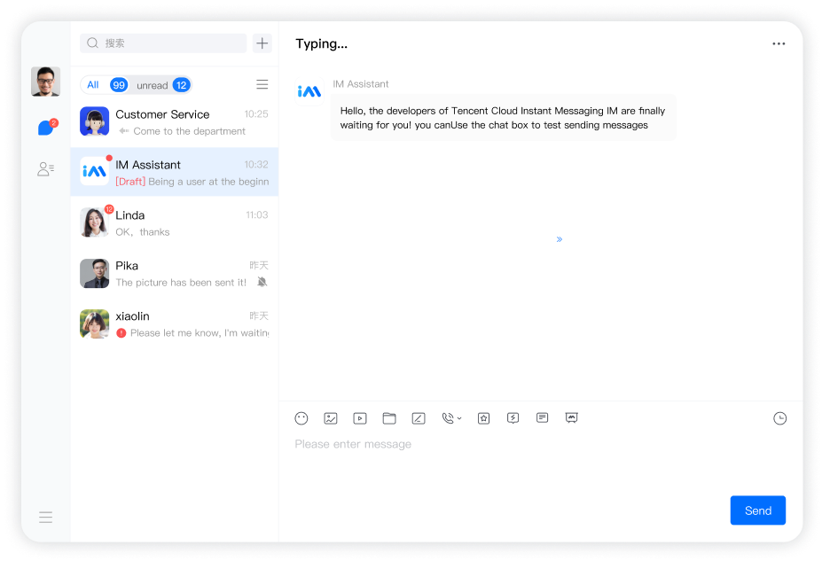
Task: Click the send file folder icon
Action: coord(389,418)
